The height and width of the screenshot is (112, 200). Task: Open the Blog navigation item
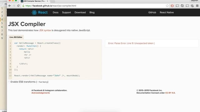coord(92,12)
